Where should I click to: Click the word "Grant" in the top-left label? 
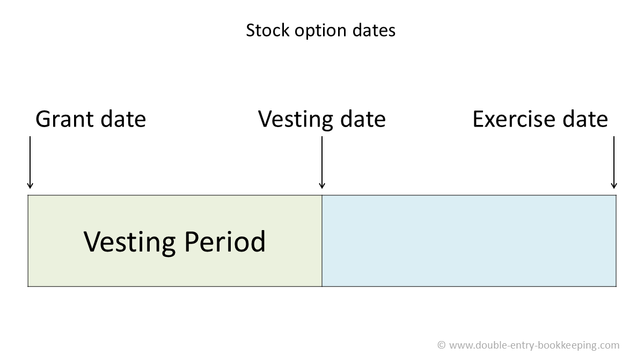(x=61, y=119)
